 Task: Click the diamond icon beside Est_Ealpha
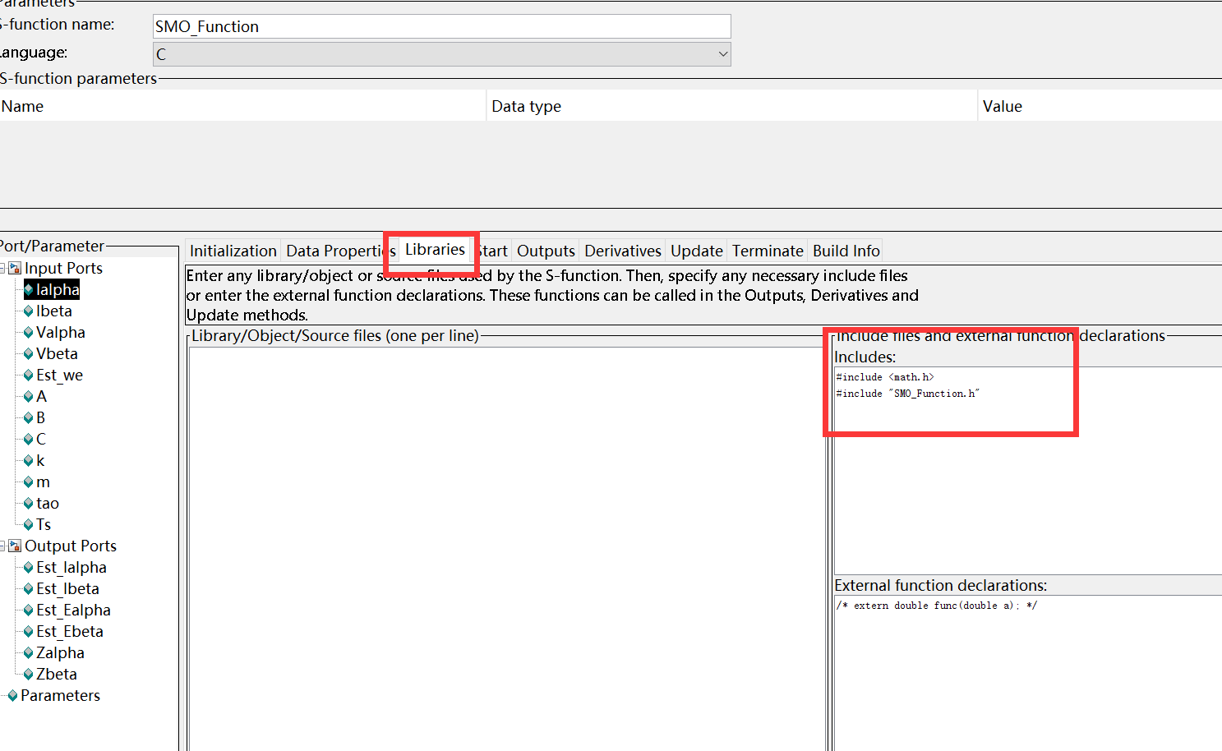29,610
